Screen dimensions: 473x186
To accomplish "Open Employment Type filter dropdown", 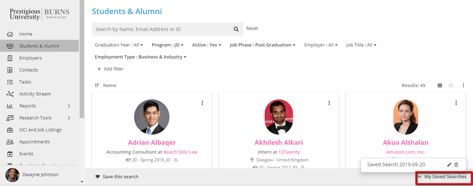I will (140, 57).
